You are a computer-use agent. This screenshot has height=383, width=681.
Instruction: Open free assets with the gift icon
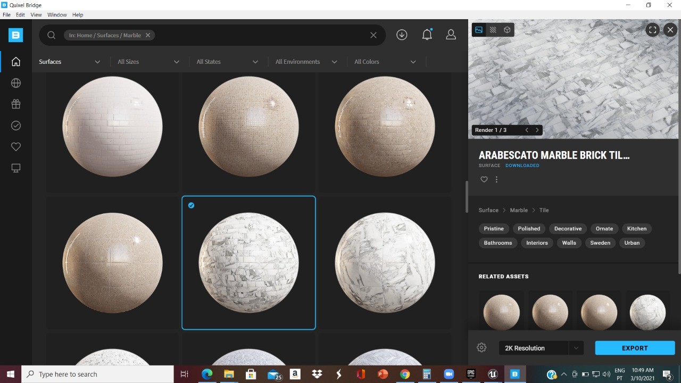click(x=15, y=104)
